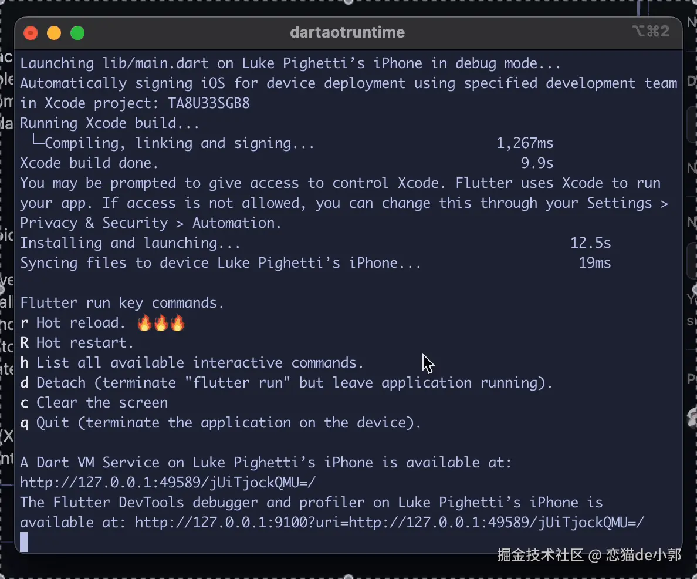Click 'Privacy & Security > Automation.' text
Image resolution: width=697 pixels, height=579 pixels.
151,223
